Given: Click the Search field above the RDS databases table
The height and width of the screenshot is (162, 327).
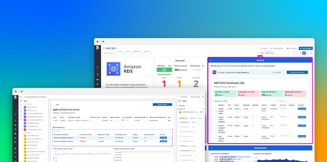Looking at the screenshot, I should pyautogui.click(x=291, y=101).
